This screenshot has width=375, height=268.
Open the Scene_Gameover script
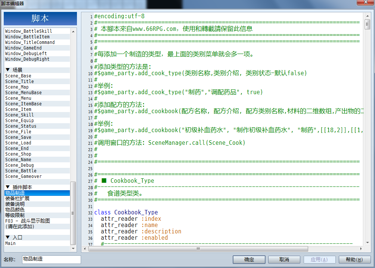(x=37, y=176)
